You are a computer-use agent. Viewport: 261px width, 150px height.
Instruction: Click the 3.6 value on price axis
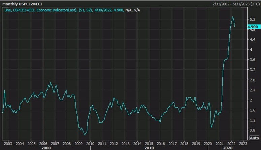(x=251, y=60)
